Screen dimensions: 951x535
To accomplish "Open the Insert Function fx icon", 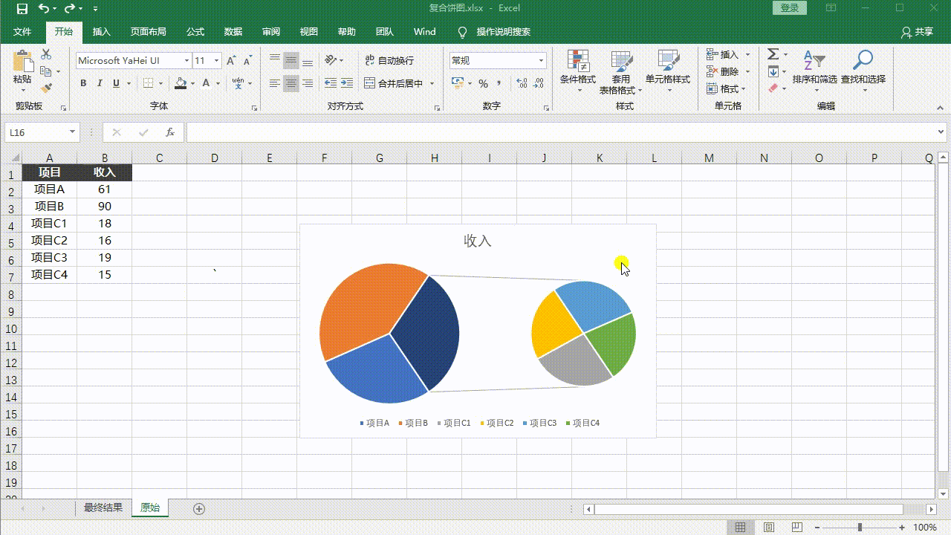I will pyautogui.click(x=170, y=132).
